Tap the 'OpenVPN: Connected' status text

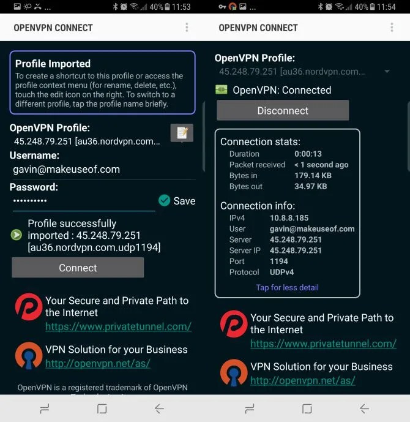pos(282,90)
